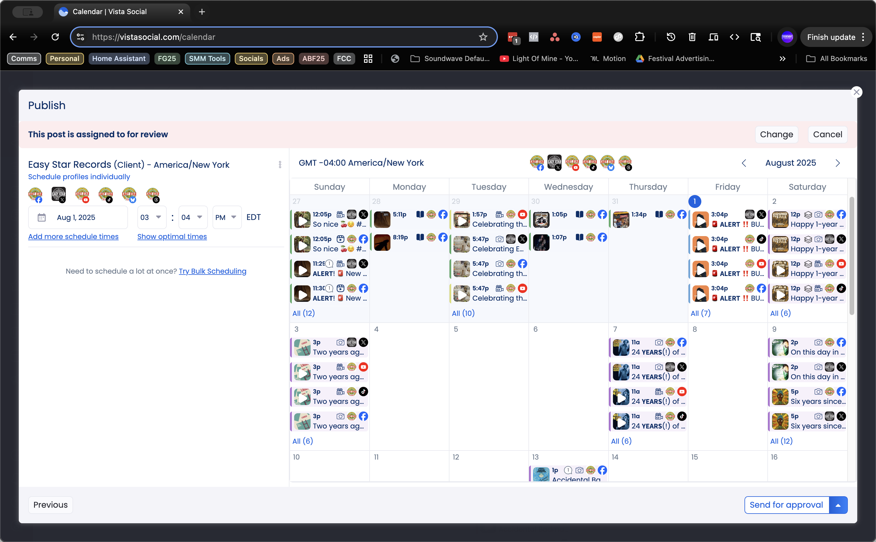Open the minutes dropdown showing 04
This screenshot has width=876, height=542.
pos(192,217)
